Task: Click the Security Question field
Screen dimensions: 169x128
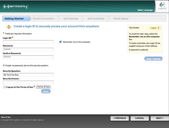Action: click(x=28, y=75)
